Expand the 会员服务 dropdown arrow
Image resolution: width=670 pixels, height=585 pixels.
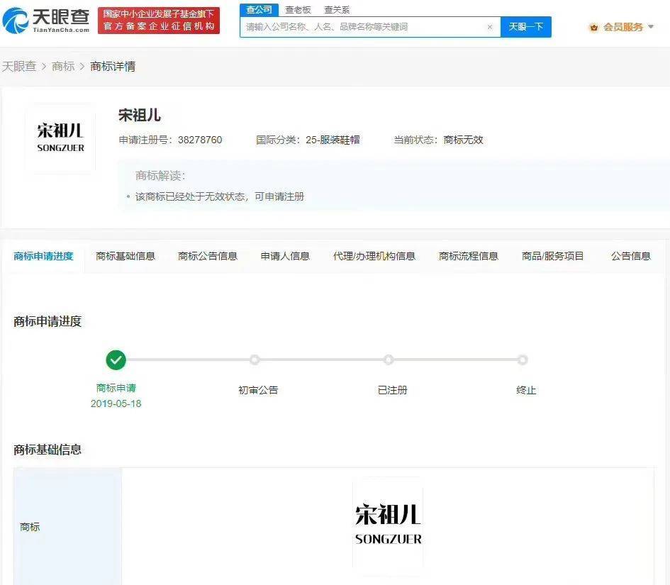[x=651, y=27]
